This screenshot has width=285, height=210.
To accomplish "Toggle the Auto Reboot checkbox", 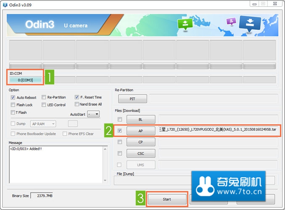I will pos(13,97).
